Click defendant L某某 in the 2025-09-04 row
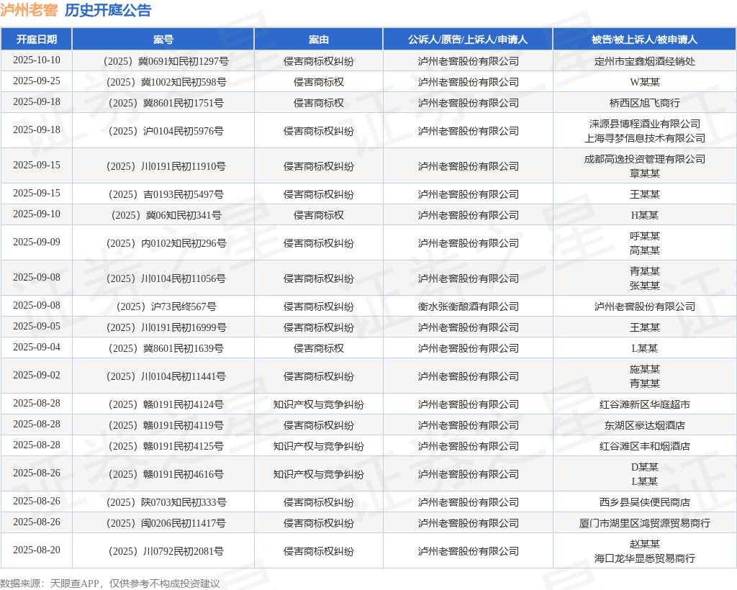Image resolution: width=737 pixels, height=590 pixels. click(x=644, y=348)
